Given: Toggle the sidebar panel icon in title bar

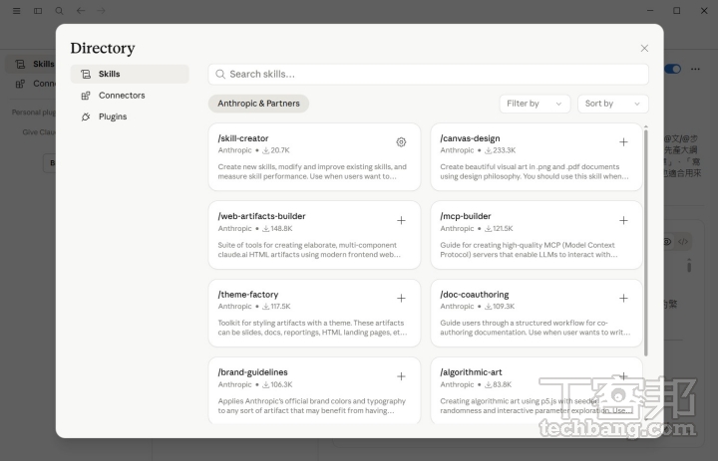Looking at the screenshot, I should (38, 11).
